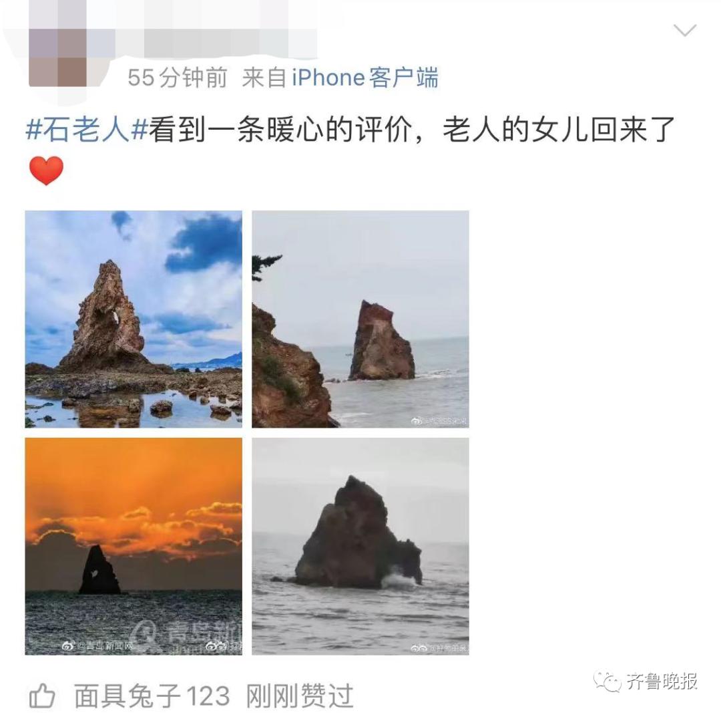Click the post text 老人的女儿回来了
Viewport: 721px width, 713px height.
point(559,130)
